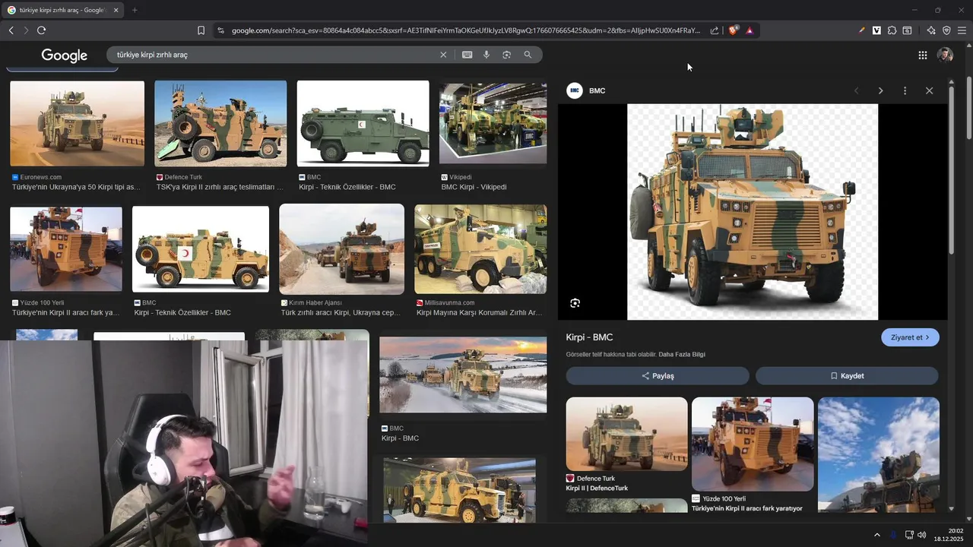Open the green Kirpi Teknik Özellikler thumbnail
Image resolution: width=973 pixels, height=547 pixels.
(x=363, y=123)
